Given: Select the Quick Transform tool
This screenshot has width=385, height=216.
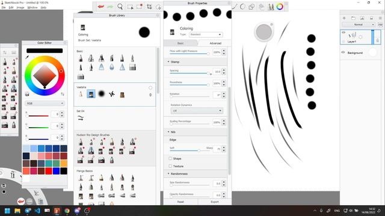Looking at the screenshot, I should (x=159, y=7).
